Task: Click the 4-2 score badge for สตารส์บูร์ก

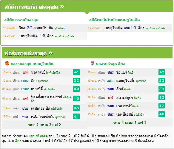Action: point(161,97)
